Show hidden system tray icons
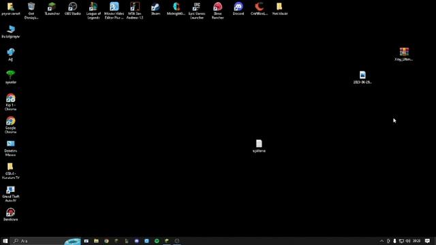Viewport: 436px width, 245px height. (x=381, y=241)
